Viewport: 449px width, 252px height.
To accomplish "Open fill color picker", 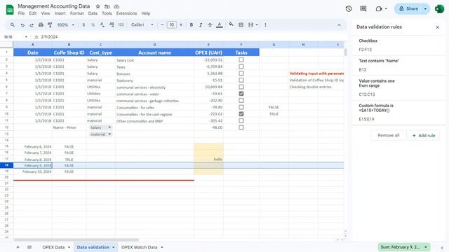I will [231, 25].
